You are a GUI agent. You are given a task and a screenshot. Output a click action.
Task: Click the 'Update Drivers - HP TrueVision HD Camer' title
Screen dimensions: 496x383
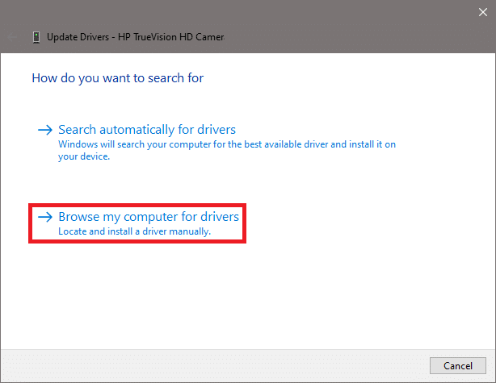(136, 37)
